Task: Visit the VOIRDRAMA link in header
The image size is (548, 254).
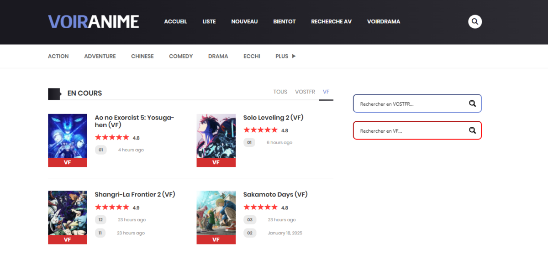Action: coord(384,21)
